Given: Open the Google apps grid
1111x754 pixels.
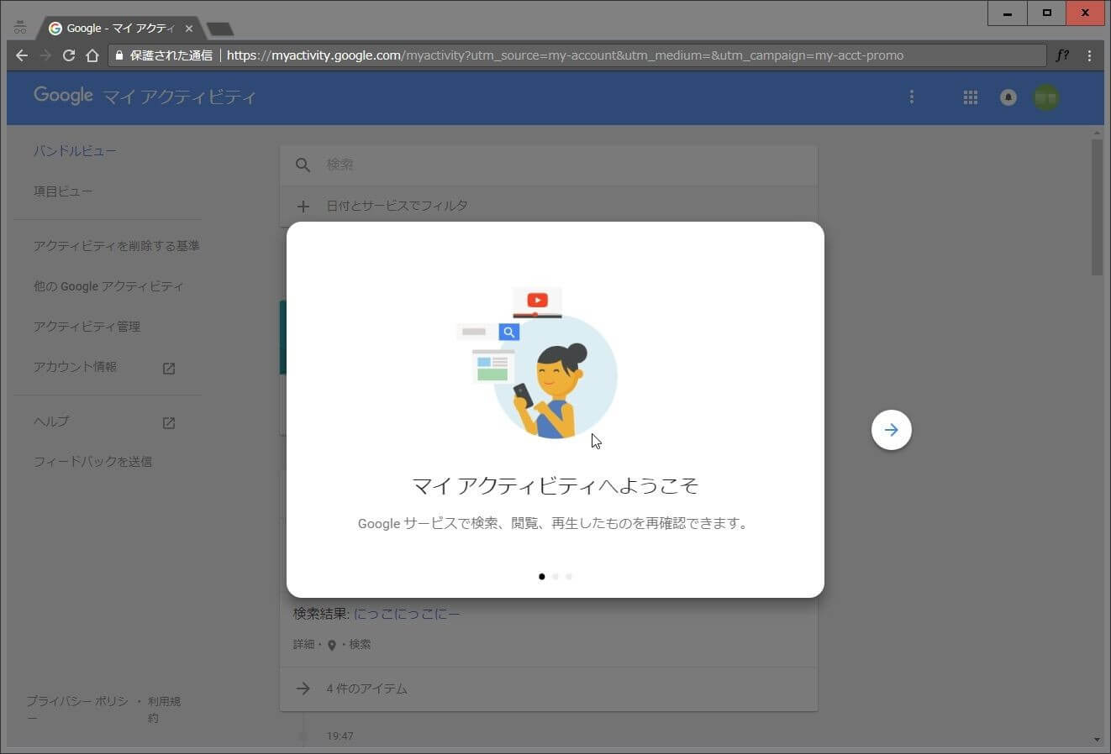Looking at the screenshot, I should (970, 97).
